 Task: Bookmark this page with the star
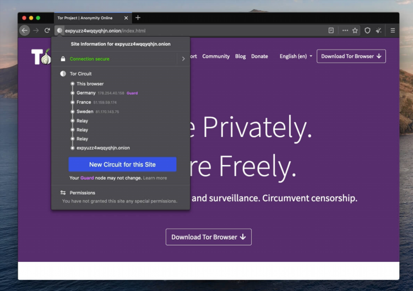coord(355,30)
